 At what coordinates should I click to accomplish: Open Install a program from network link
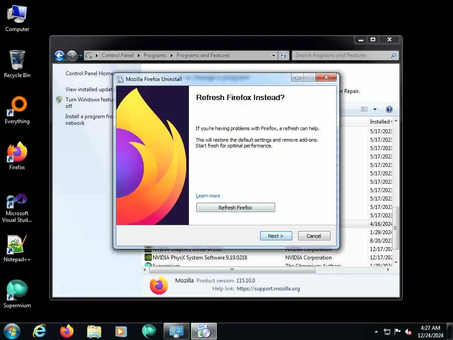(89, 120)
